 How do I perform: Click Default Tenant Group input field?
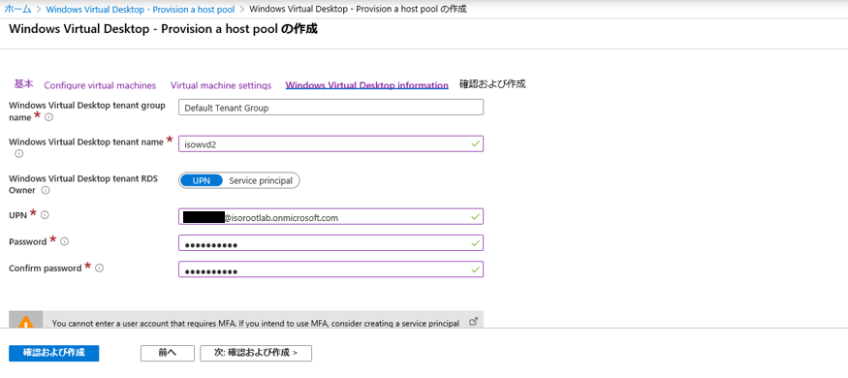coord(331,108)
